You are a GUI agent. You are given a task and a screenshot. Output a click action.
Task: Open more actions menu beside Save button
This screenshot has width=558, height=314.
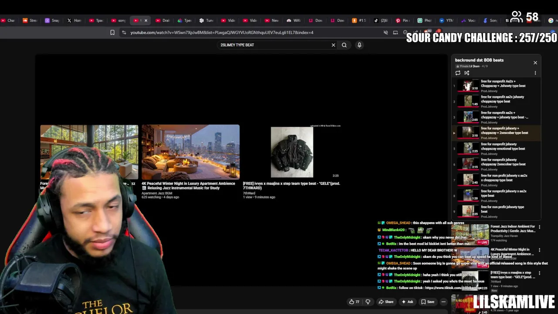point(443,302)
